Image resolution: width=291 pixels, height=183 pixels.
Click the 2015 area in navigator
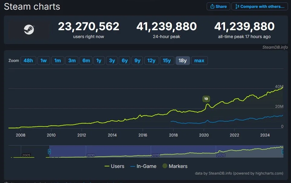(x=156, y=155)
